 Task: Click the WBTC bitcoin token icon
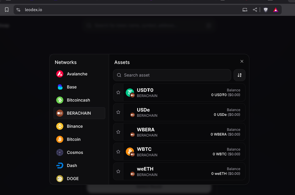click(130, 152)
